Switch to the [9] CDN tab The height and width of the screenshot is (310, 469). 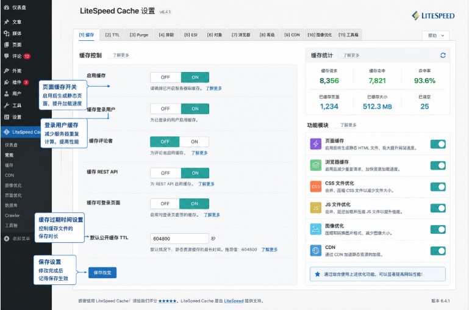(292, 35)
